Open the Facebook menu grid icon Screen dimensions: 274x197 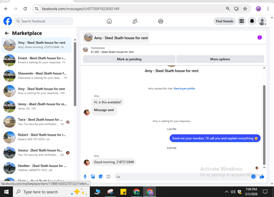click(x=242, y=21)
